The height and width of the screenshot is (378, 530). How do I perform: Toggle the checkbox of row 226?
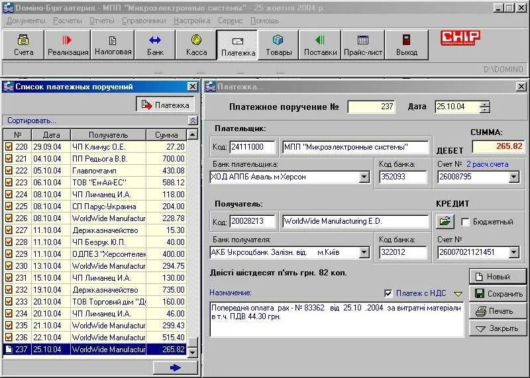(9, 218)
